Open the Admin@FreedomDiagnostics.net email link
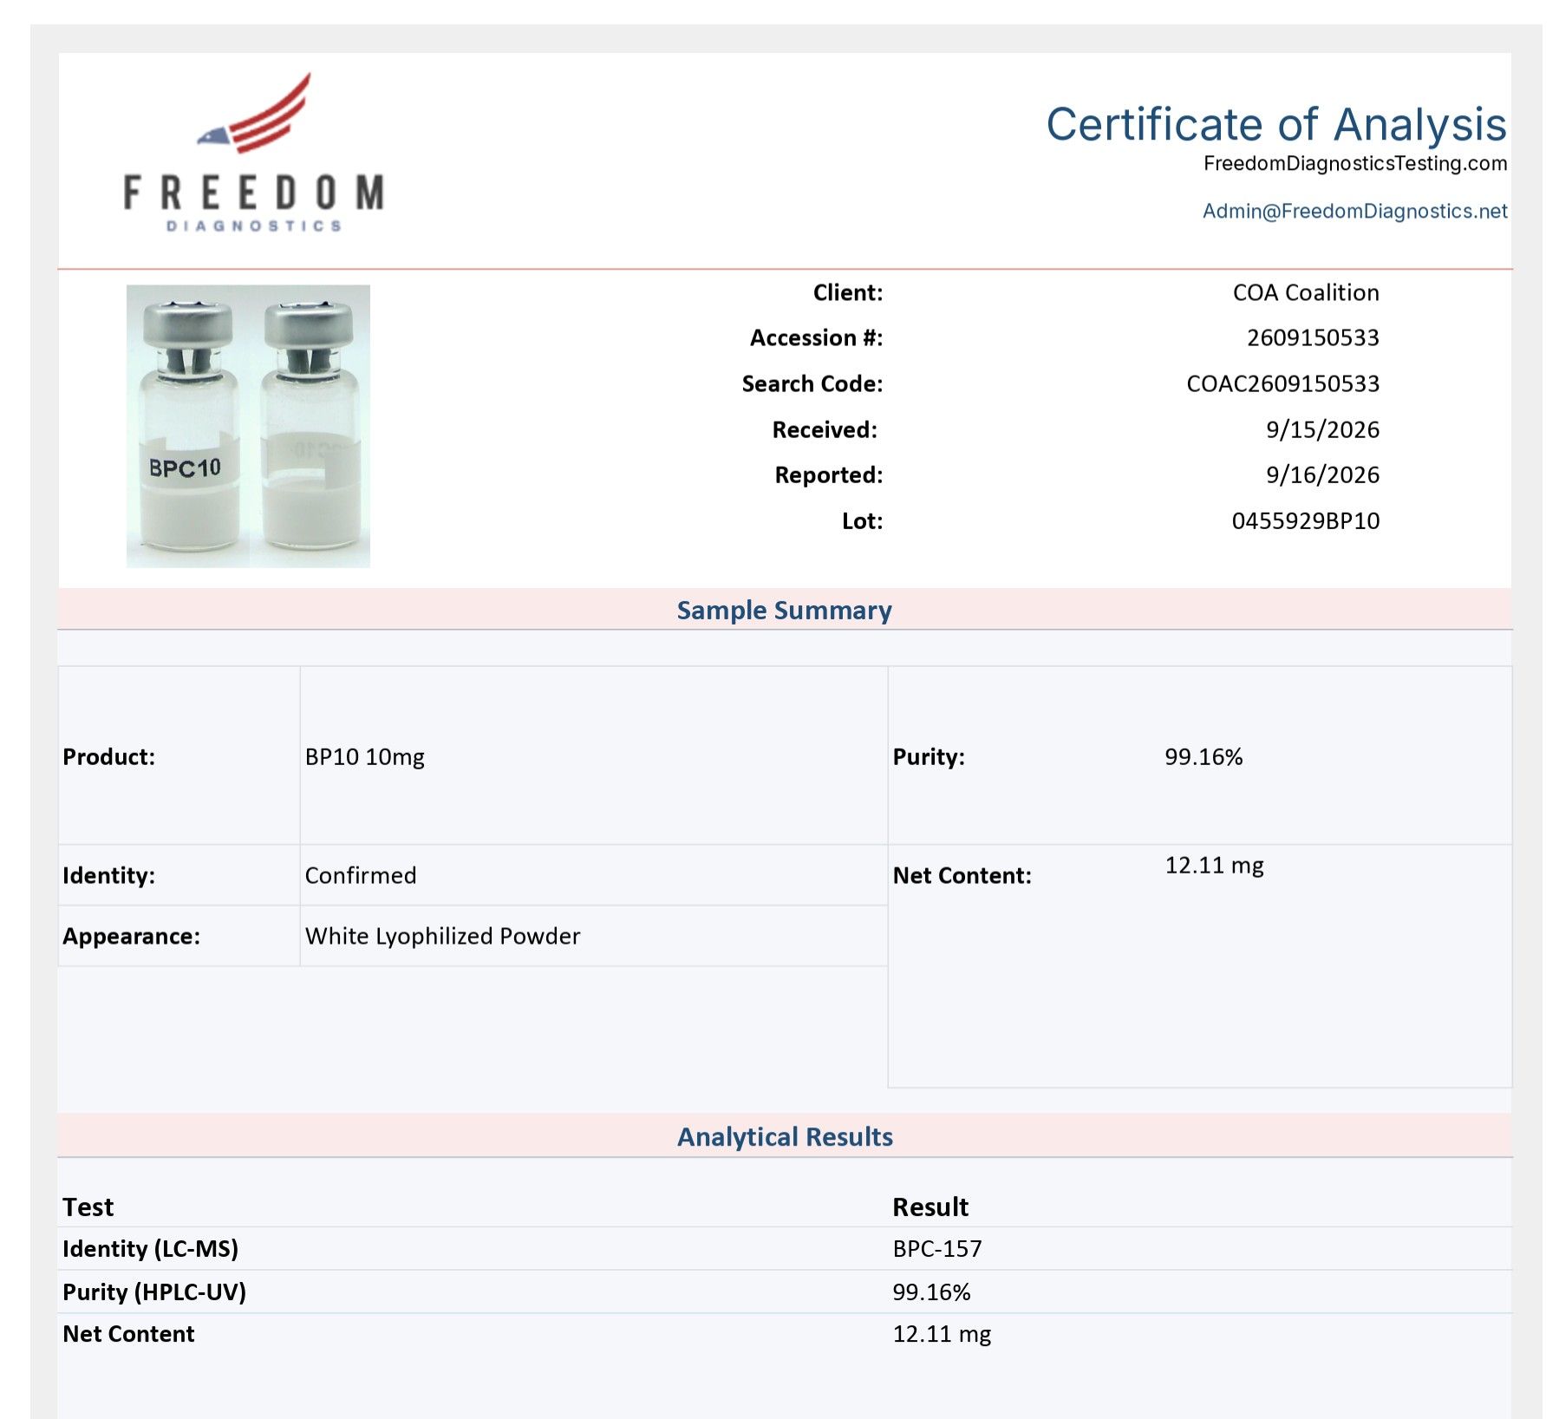Screen dimensions: 1559x1419 1354,211
